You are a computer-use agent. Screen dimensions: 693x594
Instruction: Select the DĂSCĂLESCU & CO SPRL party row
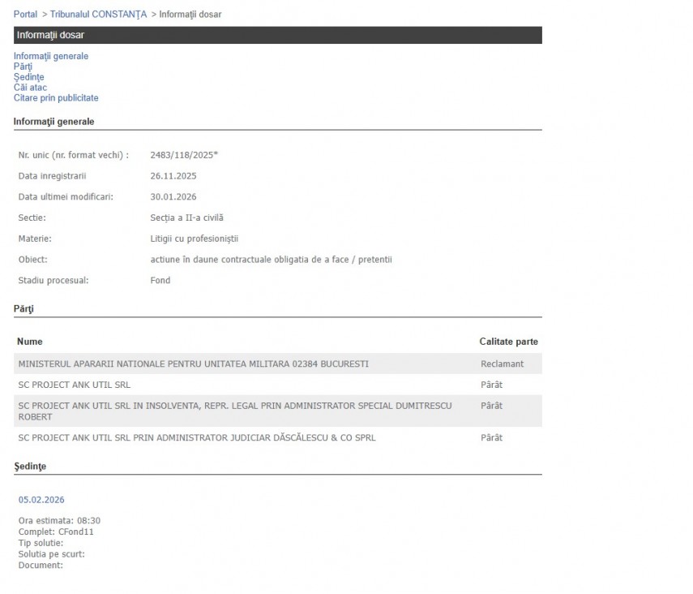point(197,438)
